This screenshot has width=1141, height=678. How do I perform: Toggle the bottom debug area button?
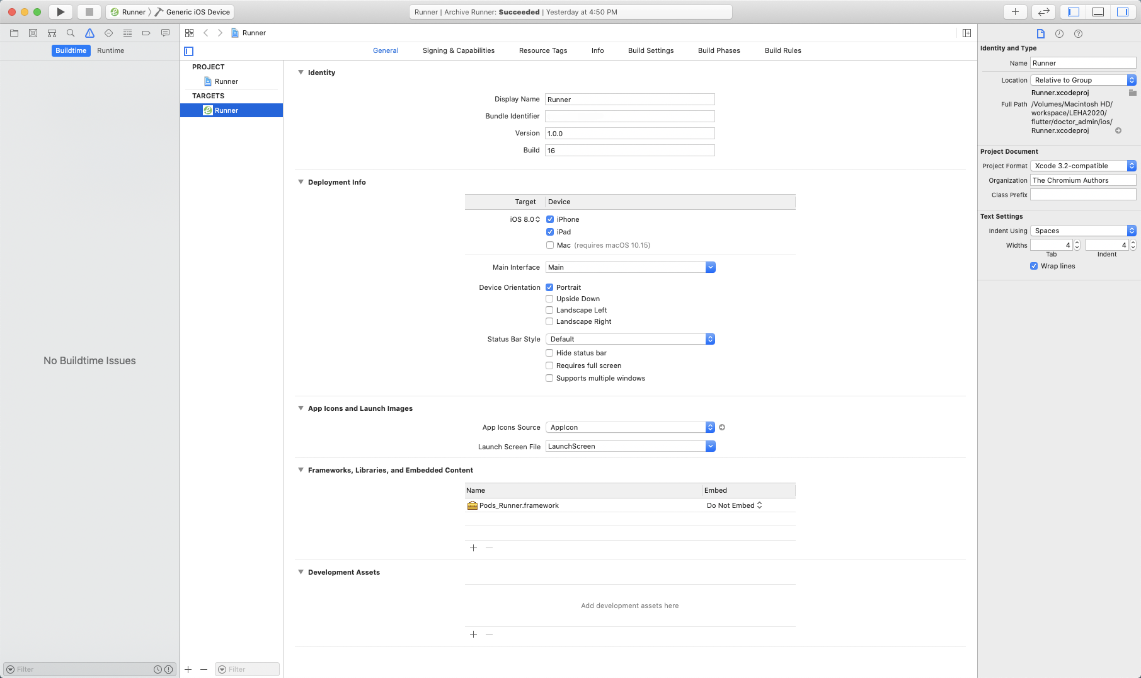coord(1098,12)
